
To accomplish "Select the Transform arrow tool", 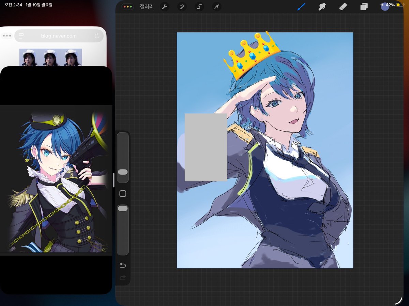I will point(216,7).
